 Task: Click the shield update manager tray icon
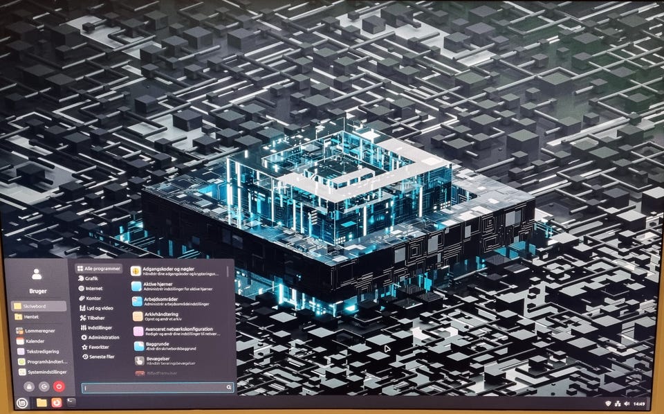608,404
